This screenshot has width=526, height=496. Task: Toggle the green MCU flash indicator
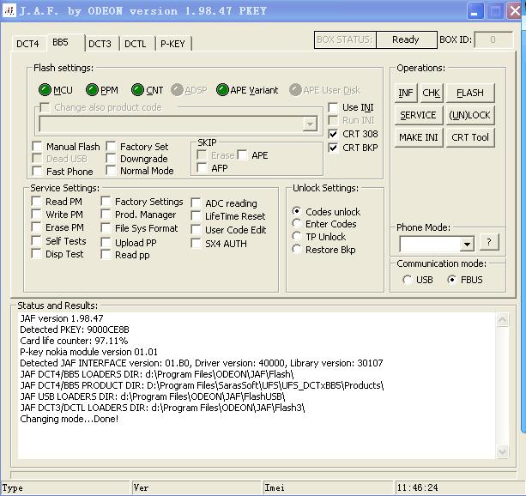45,90
